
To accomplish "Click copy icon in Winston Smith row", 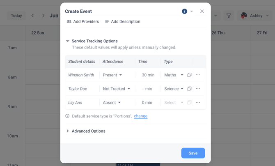I will 189,75.
